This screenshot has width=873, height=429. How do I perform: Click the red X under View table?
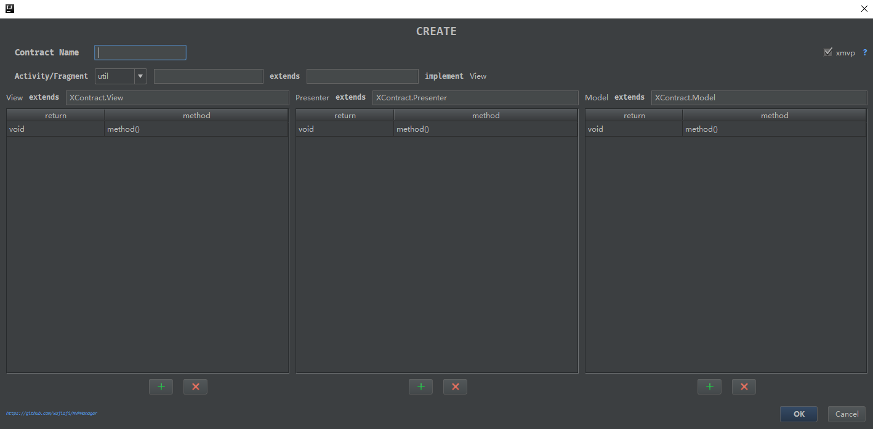[x=196, y=387]
